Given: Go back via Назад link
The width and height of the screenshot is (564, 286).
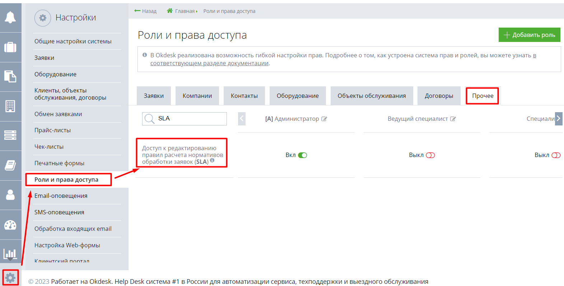Looking at the screenshot, I should coord(145,11).
